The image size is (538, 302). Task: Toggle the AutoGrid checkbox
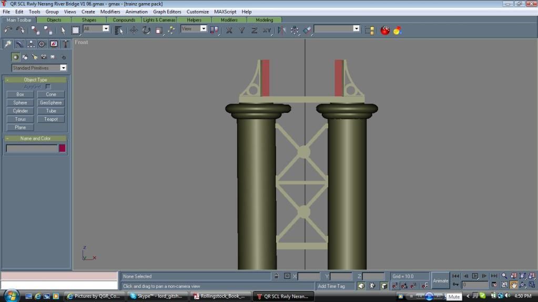coord(48,87)
